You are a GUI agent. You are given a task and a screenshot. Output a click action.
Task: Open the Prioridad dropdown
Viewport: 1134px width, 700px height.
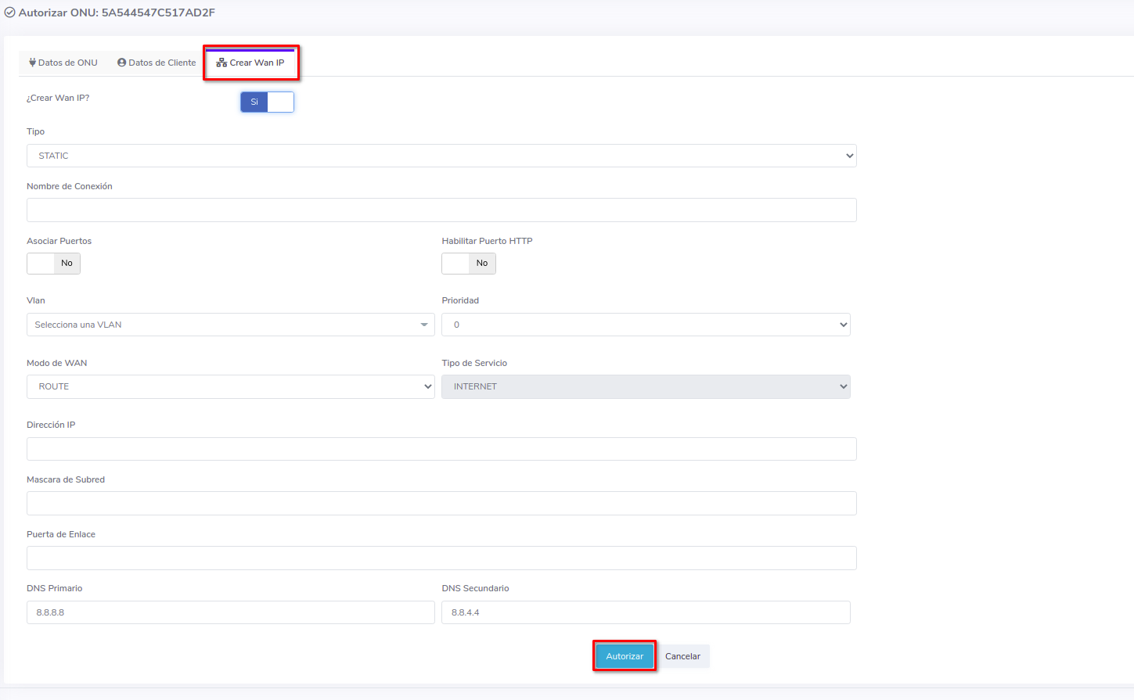tap(645, 325)
